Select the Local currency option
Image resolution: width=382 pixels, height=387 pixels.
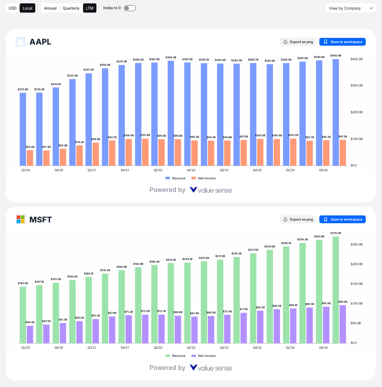pos(27,8)
